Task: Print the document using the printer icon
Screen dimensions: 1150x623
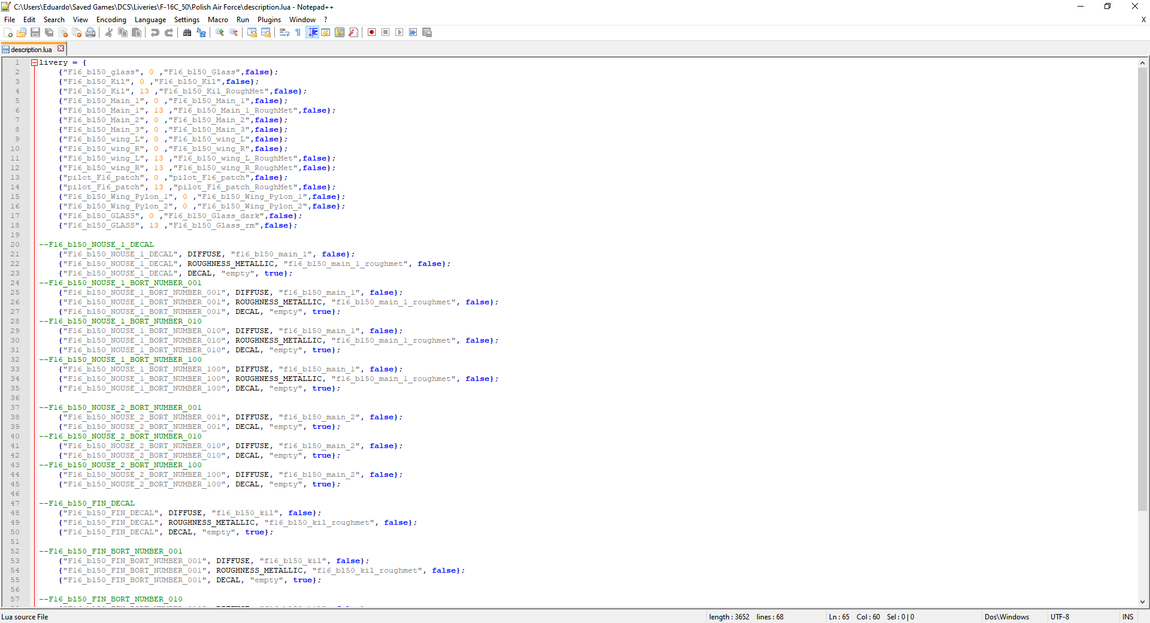Action: click(x=90, y=32)
